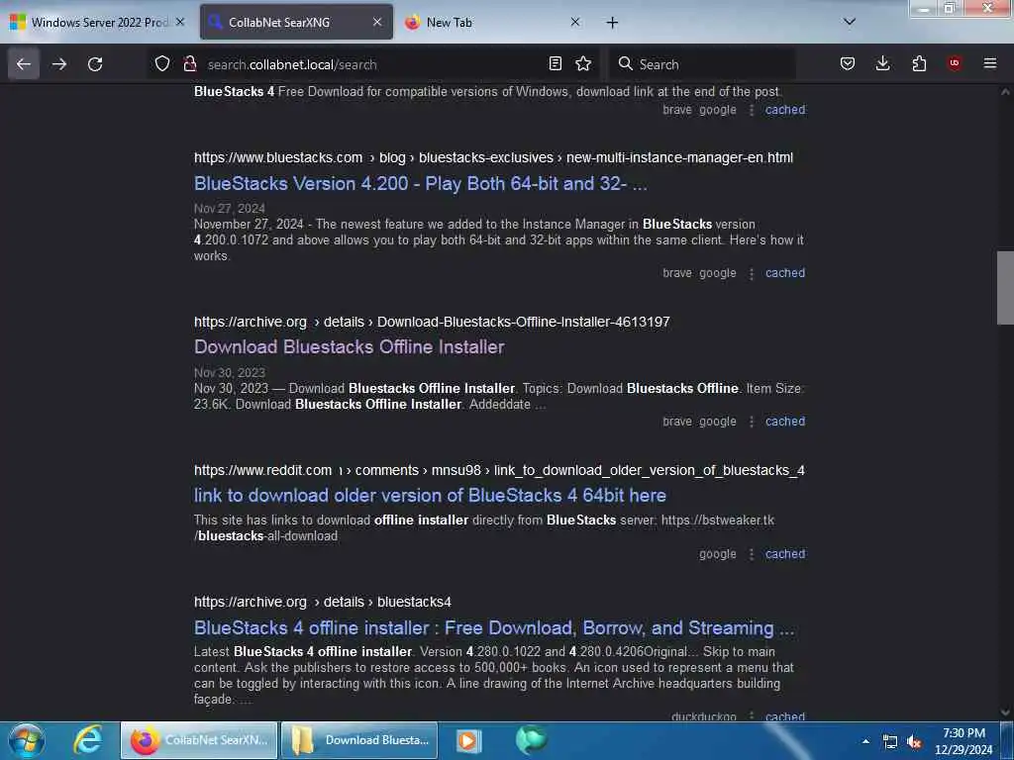The image size is (1014, 760).
Task: Focus the Firefox Search box
Action: (x=702, y=64)
